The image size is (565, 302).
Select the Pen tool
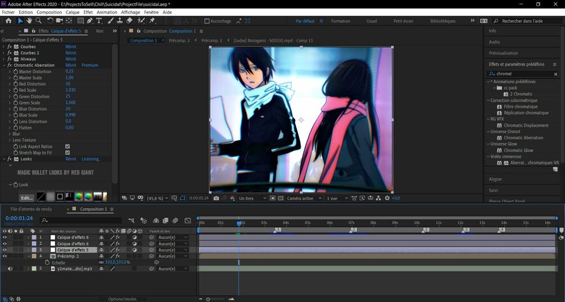point(90,21)
